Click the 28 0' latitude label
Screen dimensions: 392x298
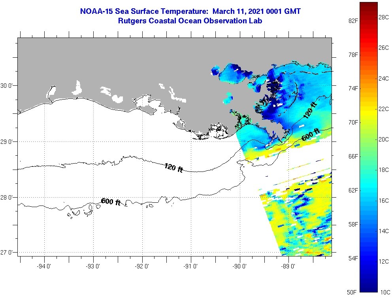(6, 198)
